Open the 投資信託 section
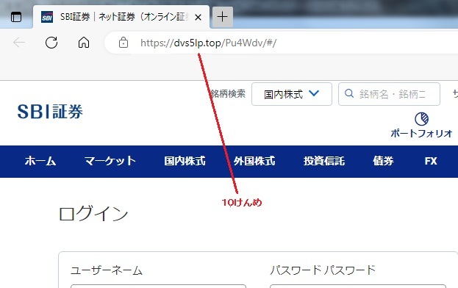The height and width of the screenshot is (288, 458). click(x=324, y=161)
